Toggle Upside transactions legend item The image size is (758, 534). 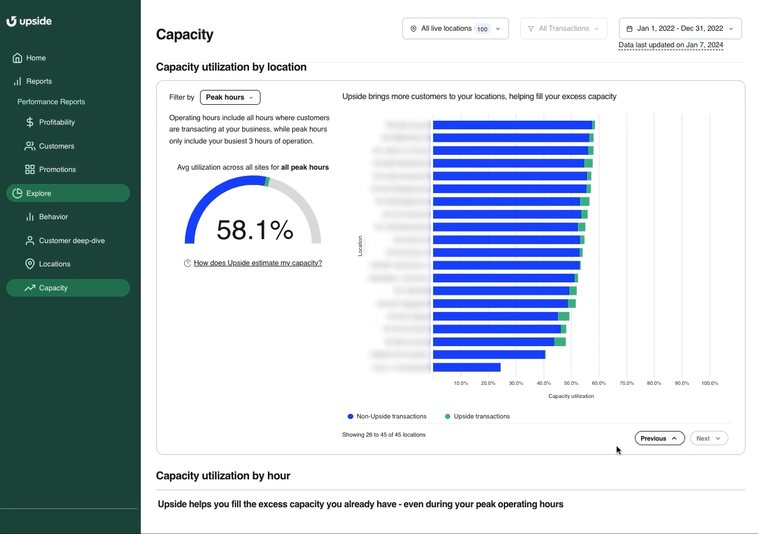pyautogui.click(x=478, y=417)
